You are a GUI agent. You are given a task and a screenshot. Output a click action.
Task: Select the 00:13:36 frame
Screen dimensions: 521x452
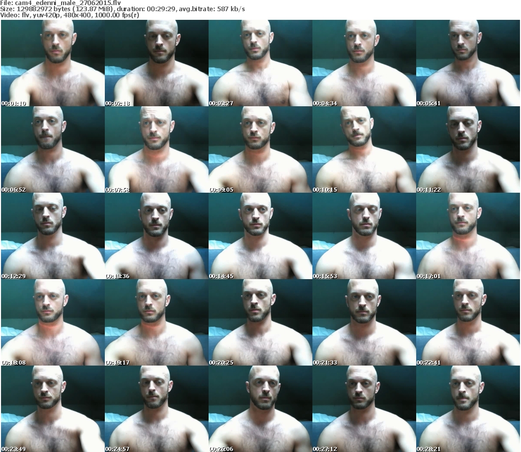(157, 236)
